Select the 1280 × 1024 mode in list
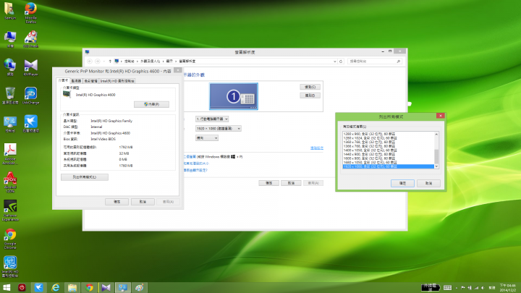521x293 pixels. tap(388, 138)
